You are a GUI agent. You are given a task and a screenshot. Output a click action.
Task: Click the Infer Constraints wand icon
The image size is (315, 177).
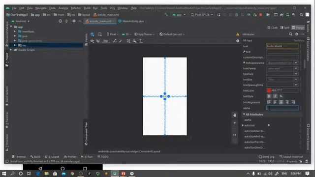point(121,41)
